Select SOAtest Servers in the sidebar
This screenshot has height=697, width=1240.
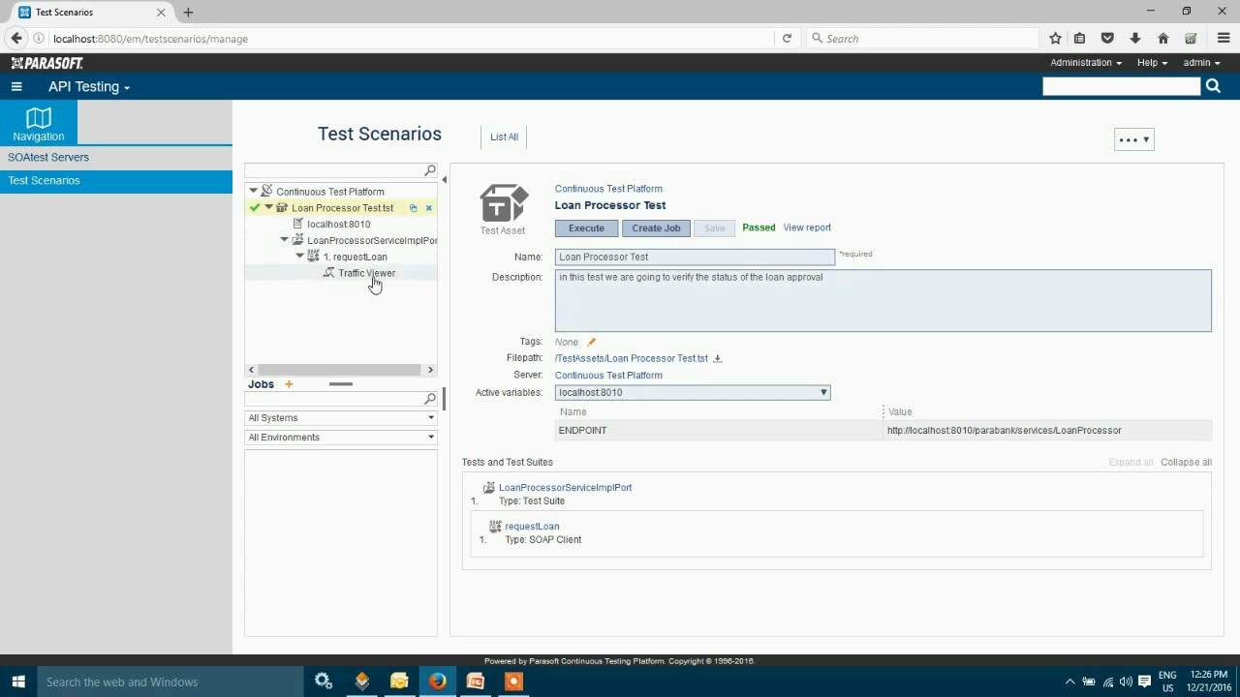(x=116, y=157)
